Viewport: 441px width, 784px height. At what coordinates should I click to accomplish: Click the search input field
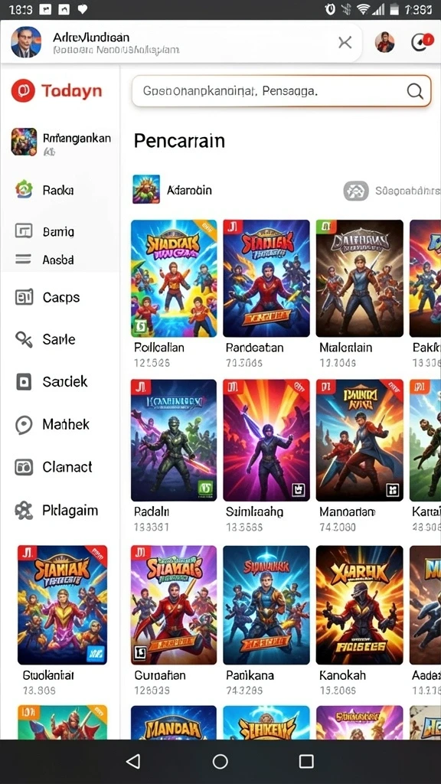(281, 91)
